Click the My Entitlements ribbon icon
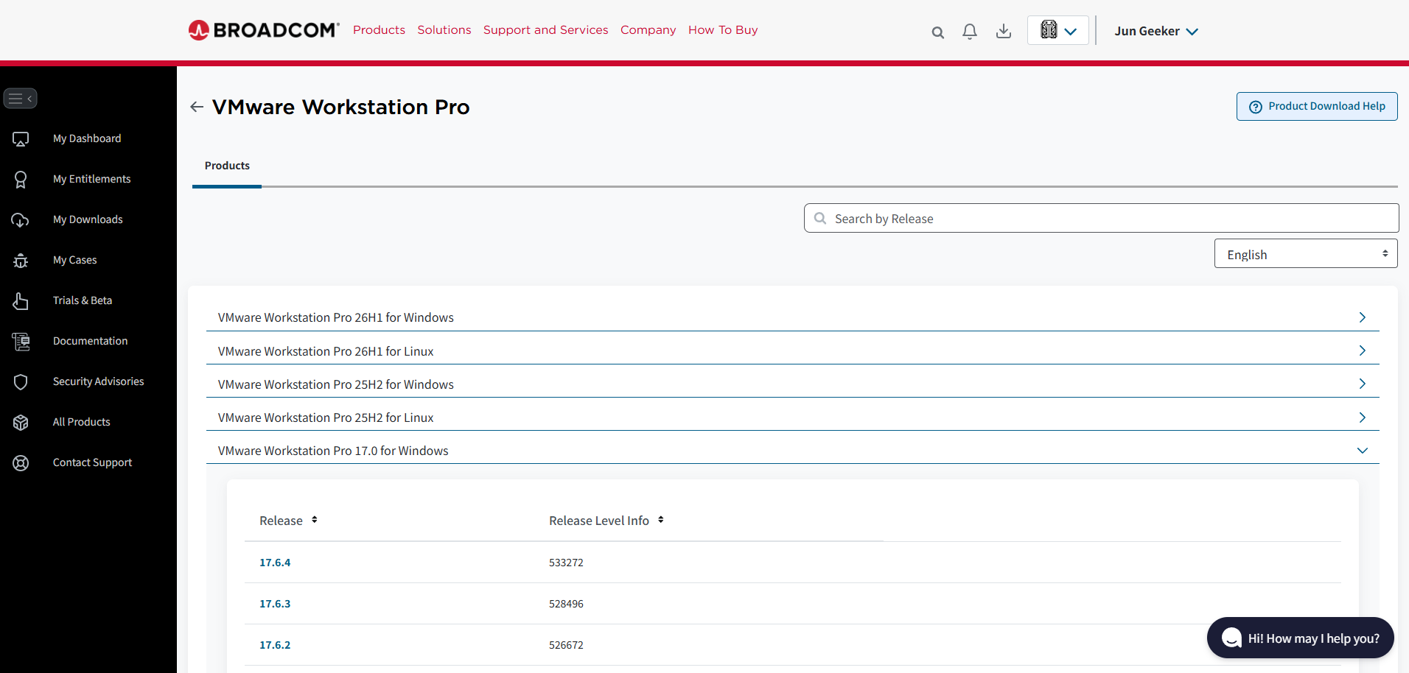 [21, 179]
